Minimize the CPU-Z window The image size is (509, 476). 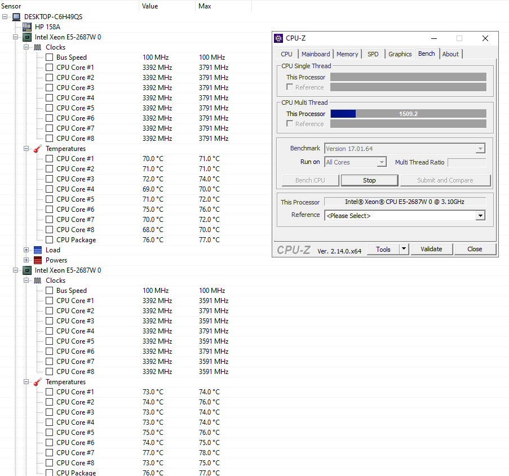coord(434,38)
